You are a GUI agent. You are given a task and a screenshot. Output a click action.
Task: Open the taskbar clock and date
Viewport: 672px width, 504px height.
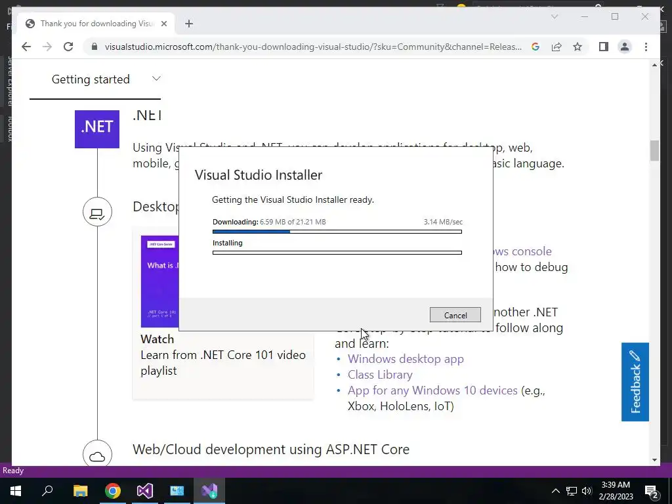(x=616, y=491)
